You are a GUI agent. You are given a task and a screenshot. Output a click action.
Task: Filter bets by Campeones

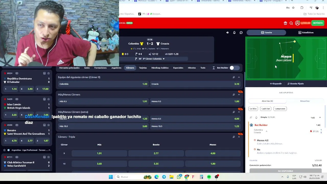click(x=280, y=109)
